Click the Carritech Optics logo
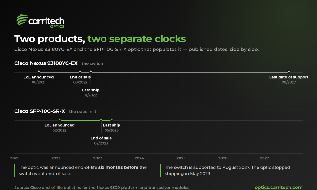The image size is (317, 190). tap(40, 21)
